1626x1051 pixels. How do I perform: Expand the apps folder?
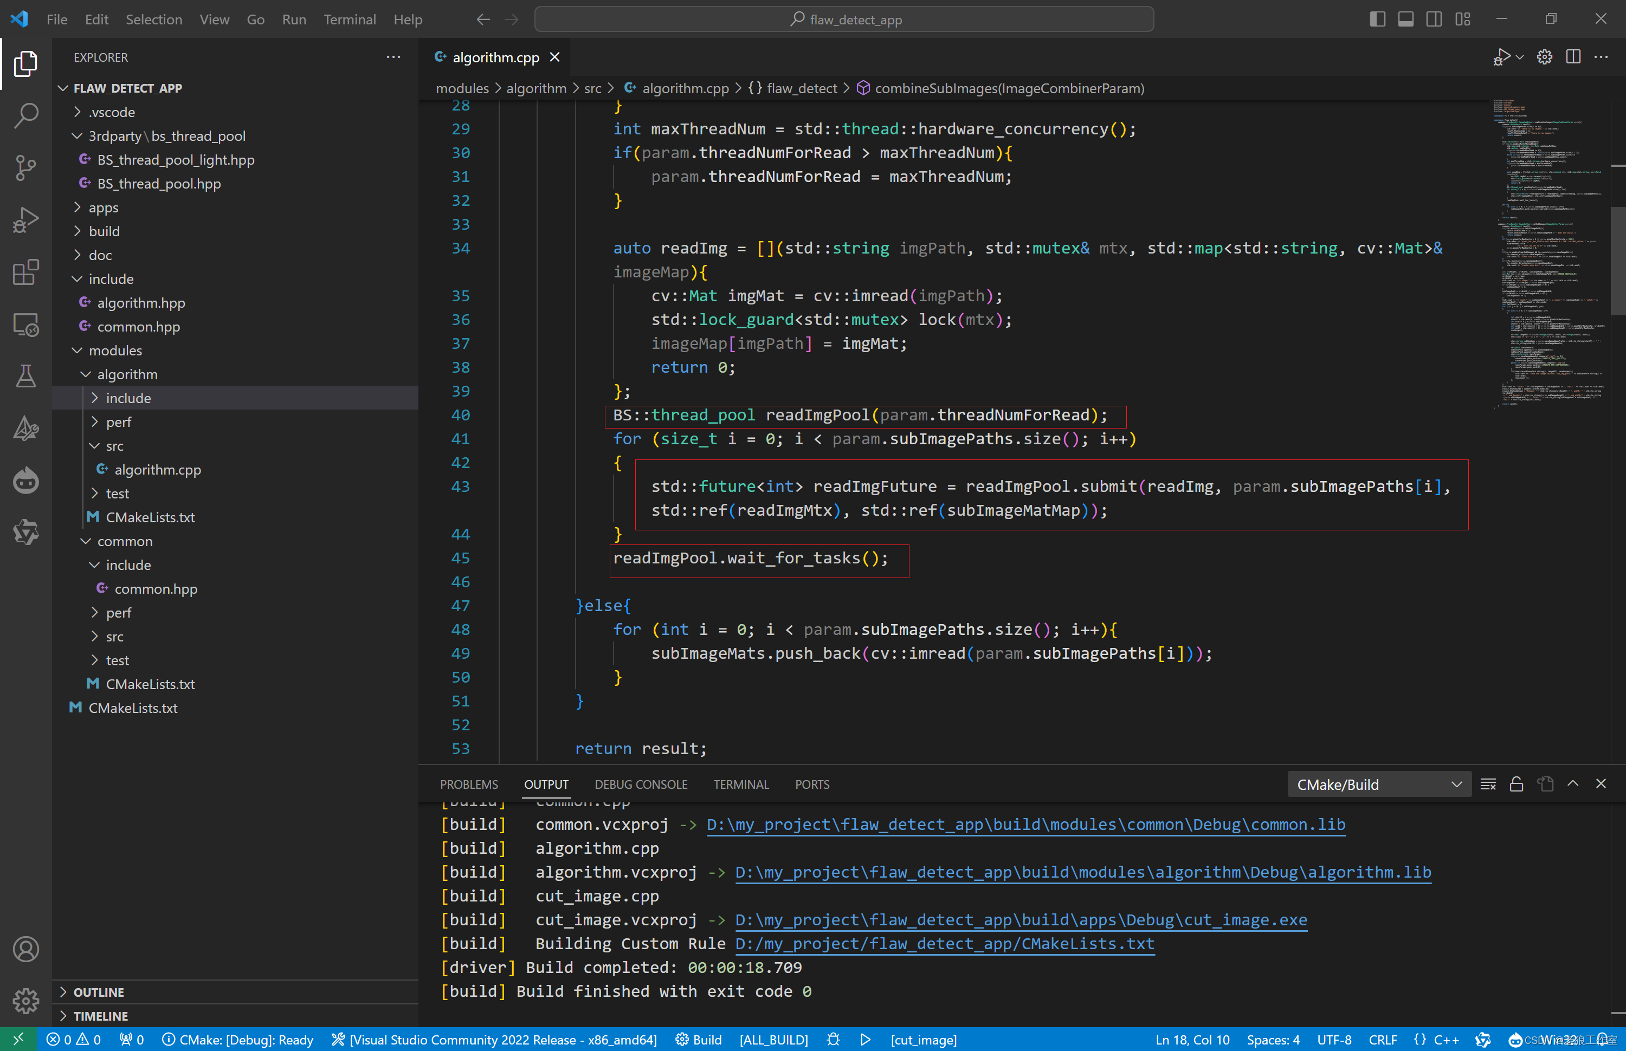click(103, 207)
